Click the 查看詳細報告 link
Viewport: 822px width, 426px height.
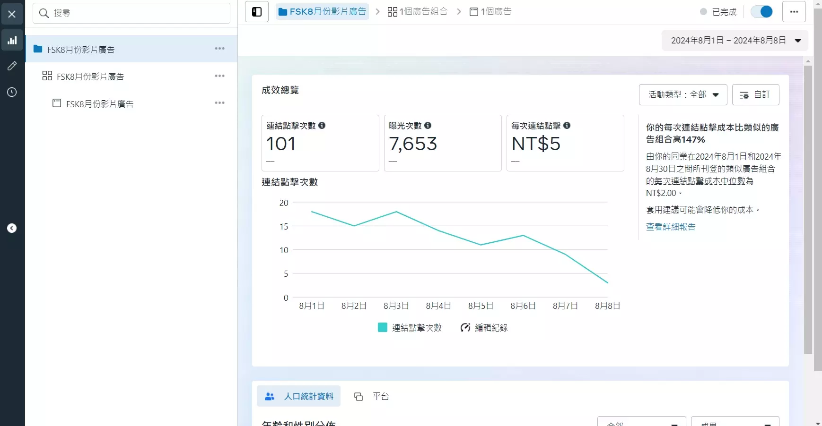point(670,227)
